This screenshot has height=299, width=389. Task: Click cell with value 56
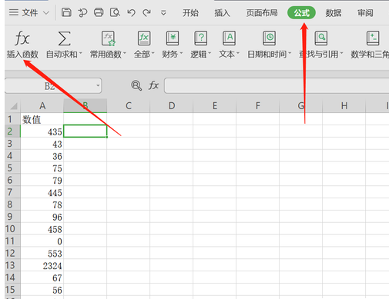tap(42, 290)
